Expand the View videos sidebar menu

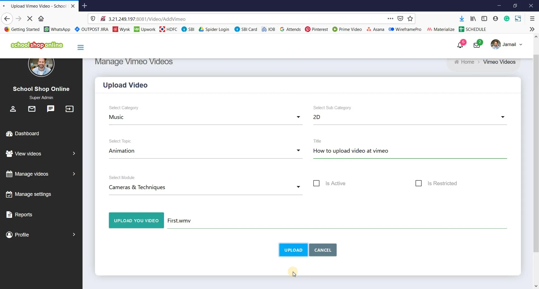(41, 154)
